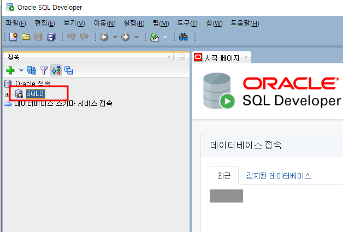This screenshot has width=343, height=232.
Task: Navigate back with the left arrow button
Action: tap(104, 37)
